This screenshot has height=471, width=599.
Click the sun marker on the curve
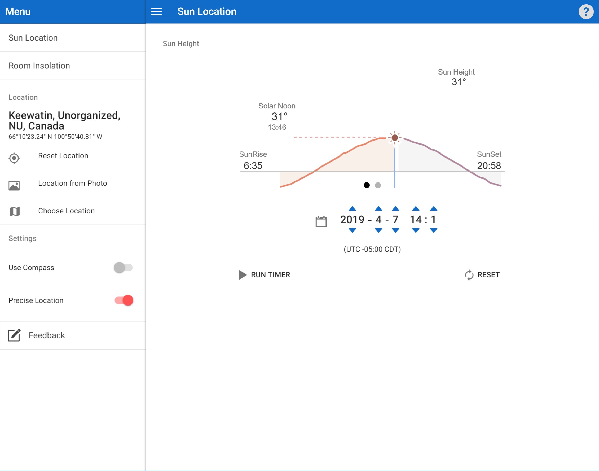395,138
